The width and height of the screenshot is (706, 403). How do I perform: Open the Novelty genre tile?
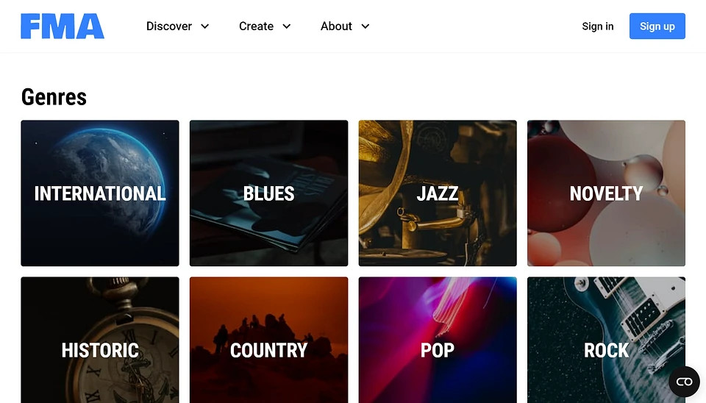click(x=606, y=194)
